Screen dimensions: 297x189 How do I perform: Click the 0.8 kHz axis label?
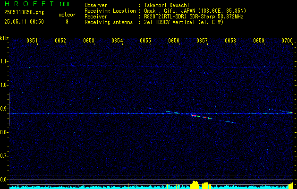pos(4,132)
